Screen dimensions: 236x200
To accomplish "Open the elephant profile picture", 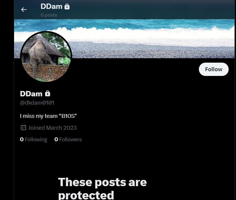I will coord(46,57).
